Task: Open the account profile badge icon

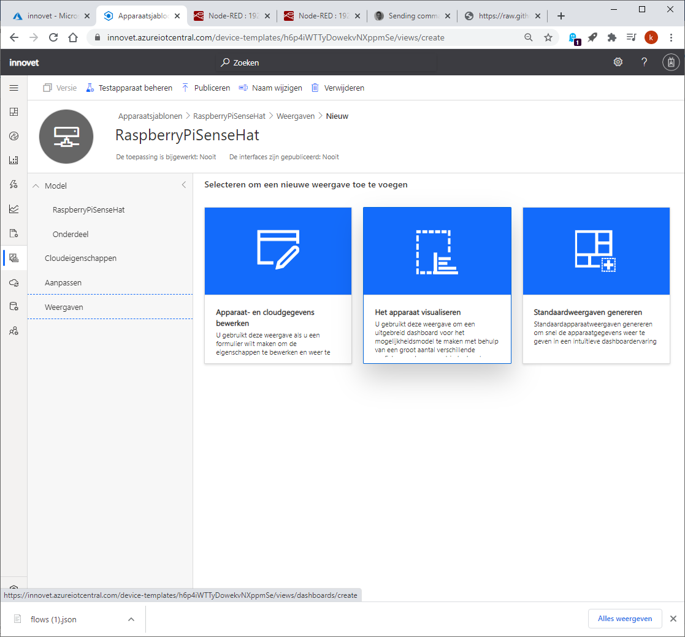Action: (x=670, y=62)
